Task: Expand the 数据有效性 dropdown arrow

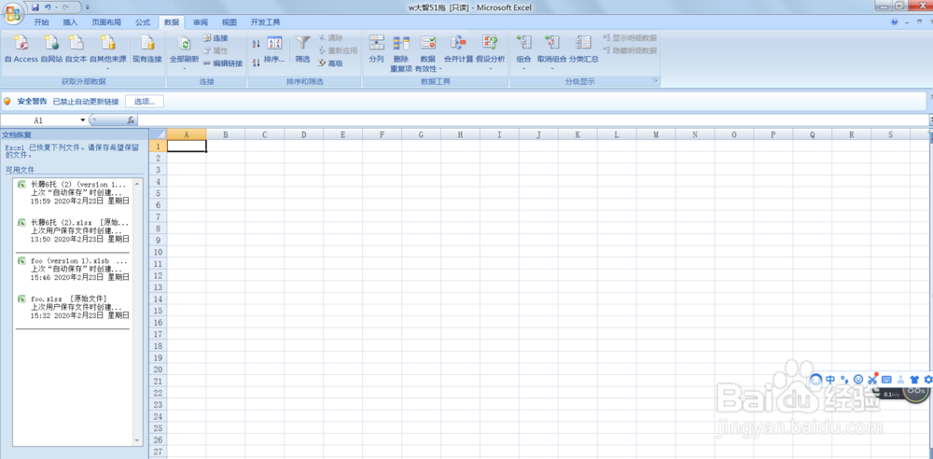Action: [x=439, y=69]
